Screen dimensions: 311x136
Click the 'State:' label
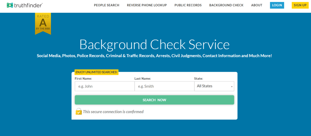(199, 78)
